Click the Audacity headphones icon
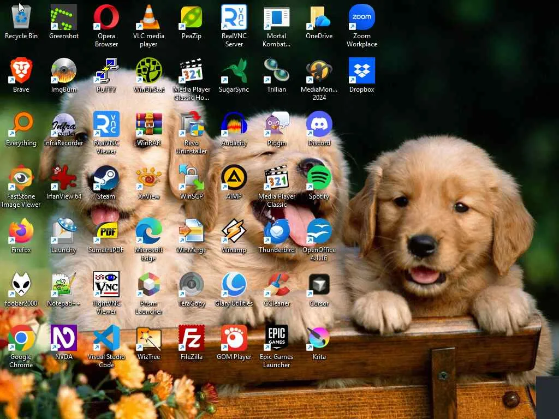559x419 pixels. pos(234,124)
